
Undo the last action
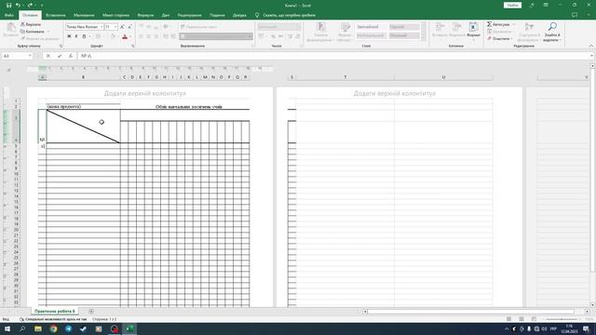click(18, 6)
